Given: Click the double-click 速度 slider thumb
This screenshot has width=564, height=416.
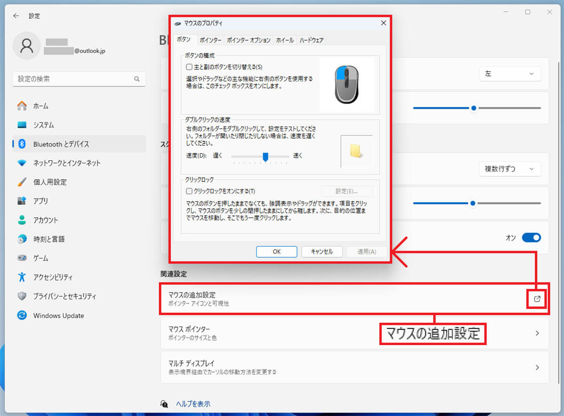Looking at the screenshot, I should (266, 157).
